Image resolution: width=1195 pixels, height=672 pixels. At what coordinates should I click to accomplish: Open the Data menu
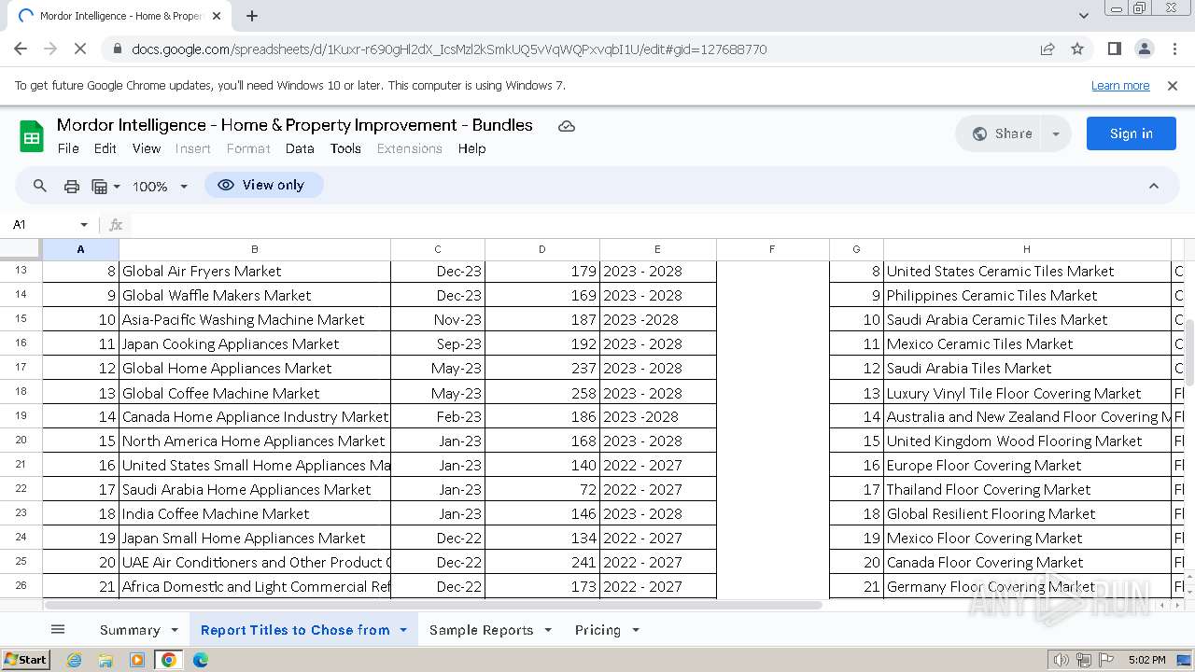point(300,148)
